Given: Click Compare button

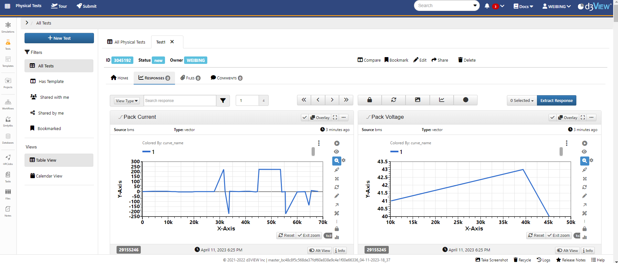Looking at the screenshot, I should coord(369,60).
